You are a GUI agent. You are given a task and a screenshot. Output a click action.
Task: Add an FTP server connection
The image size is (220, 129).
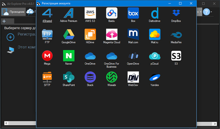pos(47,34)
